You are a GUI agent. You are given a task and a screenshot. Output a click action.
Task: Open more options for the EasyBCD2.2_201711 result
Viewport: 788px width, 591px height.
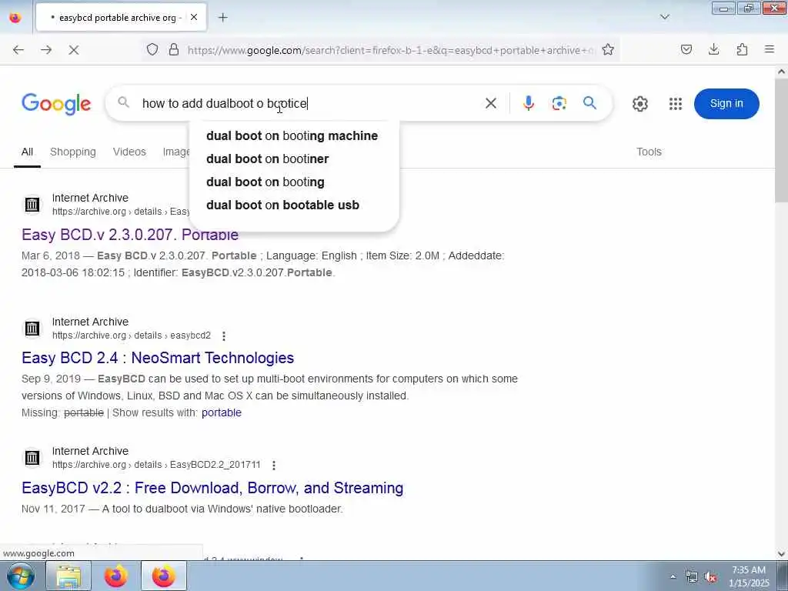(x=273, y=466)
